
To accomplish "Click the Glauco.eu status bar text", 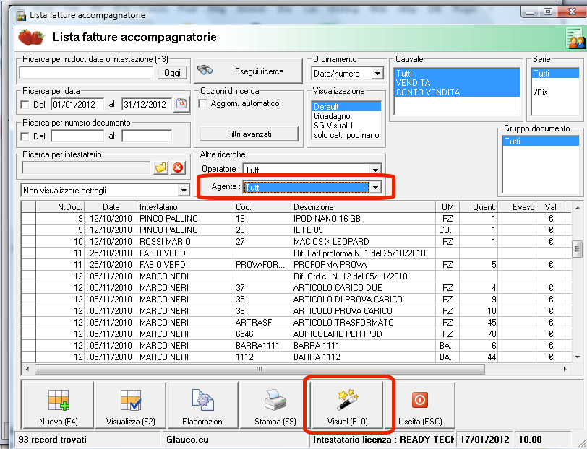I will (187, 440).
